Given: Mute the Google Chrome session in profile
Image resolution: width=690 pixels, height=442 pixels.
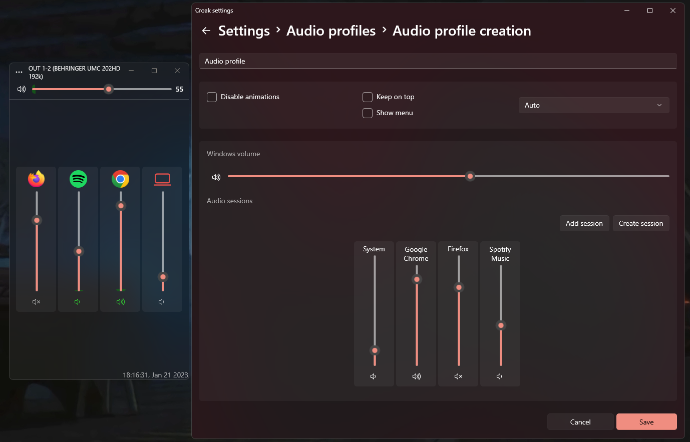Looking at the screenshot, I should [x=416, y=376].
